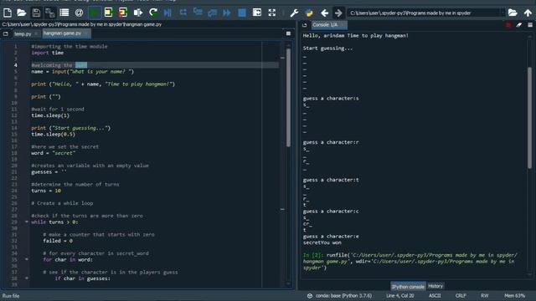536x301 pixels.
Task: Click the CRLF line ending indicator
Action: click(461, 295)
